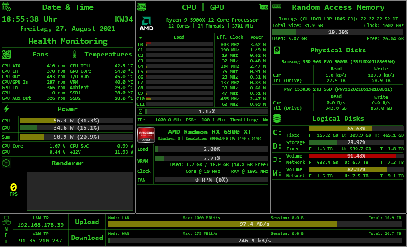Screen dimensions: 407x247
Task: Click the RAM module icon beside Random Access Memory
Action: tap(277, 6)
